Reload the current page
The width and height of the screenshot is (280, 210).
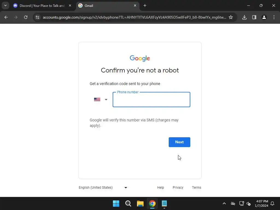click(26, 17)
